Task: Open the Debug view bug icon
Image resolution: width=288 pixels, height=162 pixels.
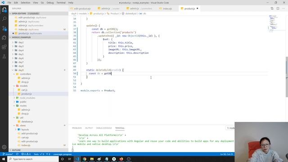Action: click(x=4, y=38)
